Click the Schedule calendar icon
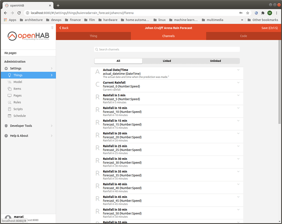The image size is (282, 224). [x=9, y=116]
